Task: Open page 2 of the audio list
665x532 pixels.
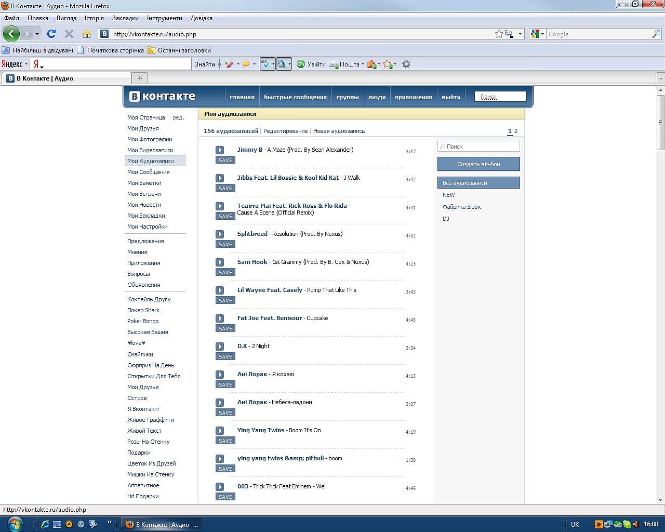Action: [x=516, y=131]
